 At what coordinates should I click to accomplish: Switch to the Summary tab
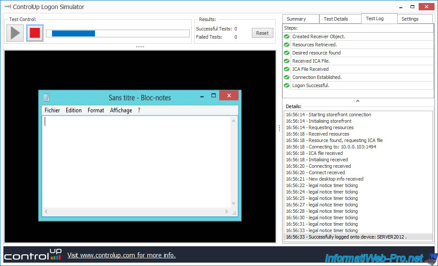click(x=300, y=19)
